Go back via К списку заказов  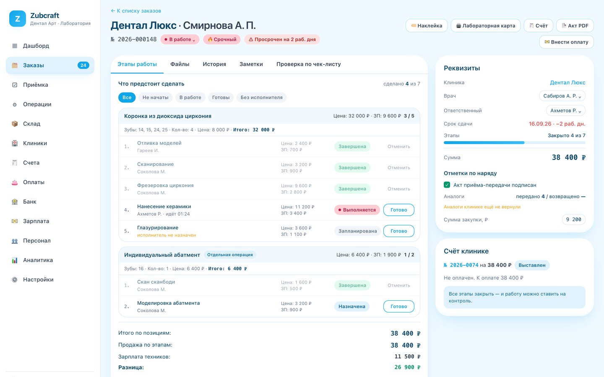point(136,11)
